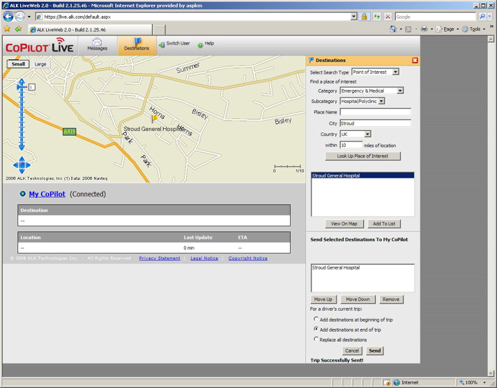Select Stroud General Hospital in send list
This screenshot has width=497, height=388.
(362, 267)
